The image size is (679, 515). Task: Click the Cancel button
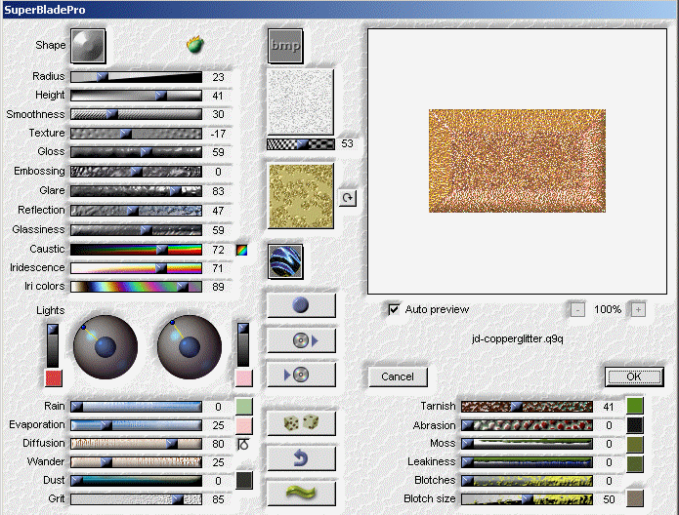(x=398, y=376)
